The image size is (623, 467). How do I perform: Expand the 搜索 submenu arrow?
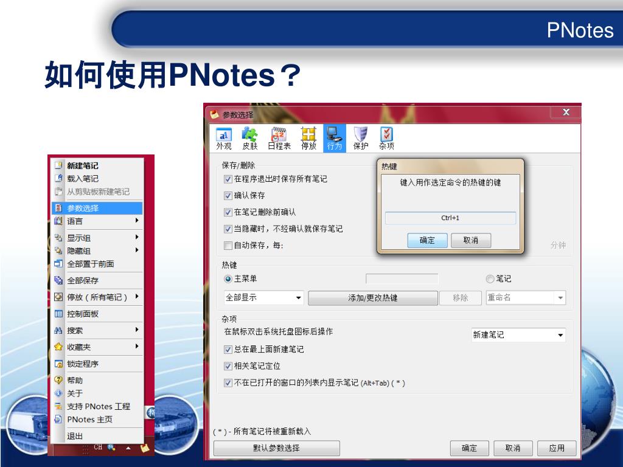(137, 330)
